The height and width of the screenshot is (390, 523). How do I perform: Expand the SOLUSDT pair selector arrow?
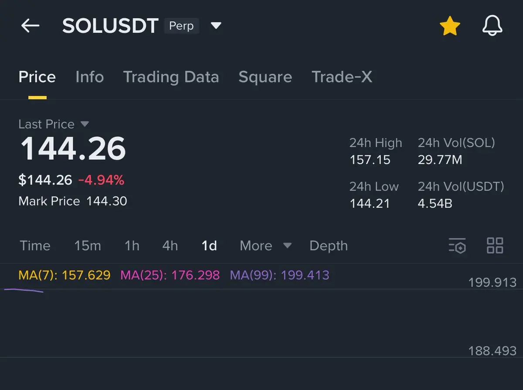point(216,26)
